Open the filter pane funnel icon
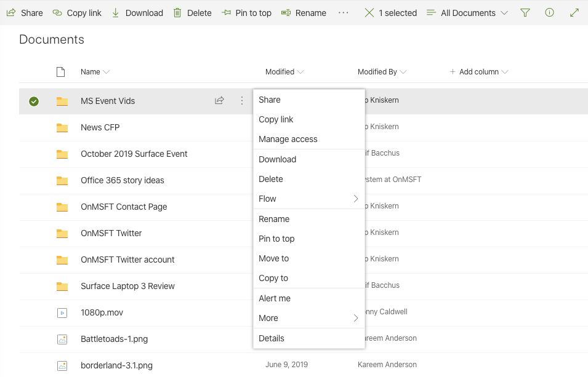588x377 pixels. pyautogui.click(x=525, y=13)
